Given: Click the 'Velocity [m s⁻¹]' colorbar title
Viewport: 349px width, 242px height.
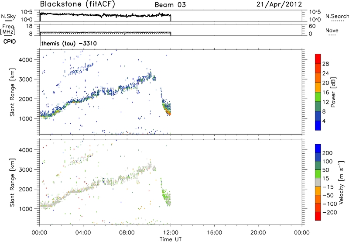Looking at the screenshot, I should point(342,182).
